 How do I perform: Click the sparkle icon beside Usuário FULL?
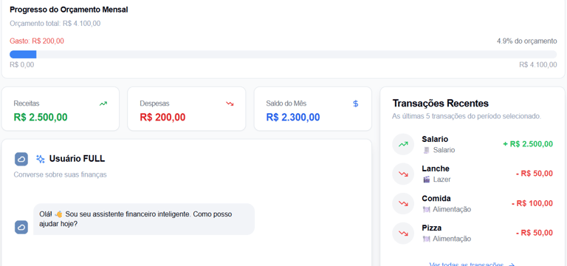[x=41, y=159]
